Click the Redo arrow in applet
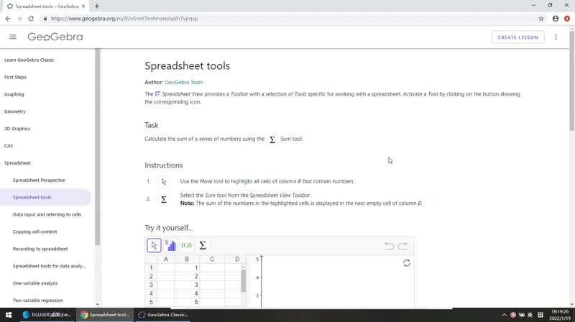This screenshot has width=575, height=322. point(402,246)
